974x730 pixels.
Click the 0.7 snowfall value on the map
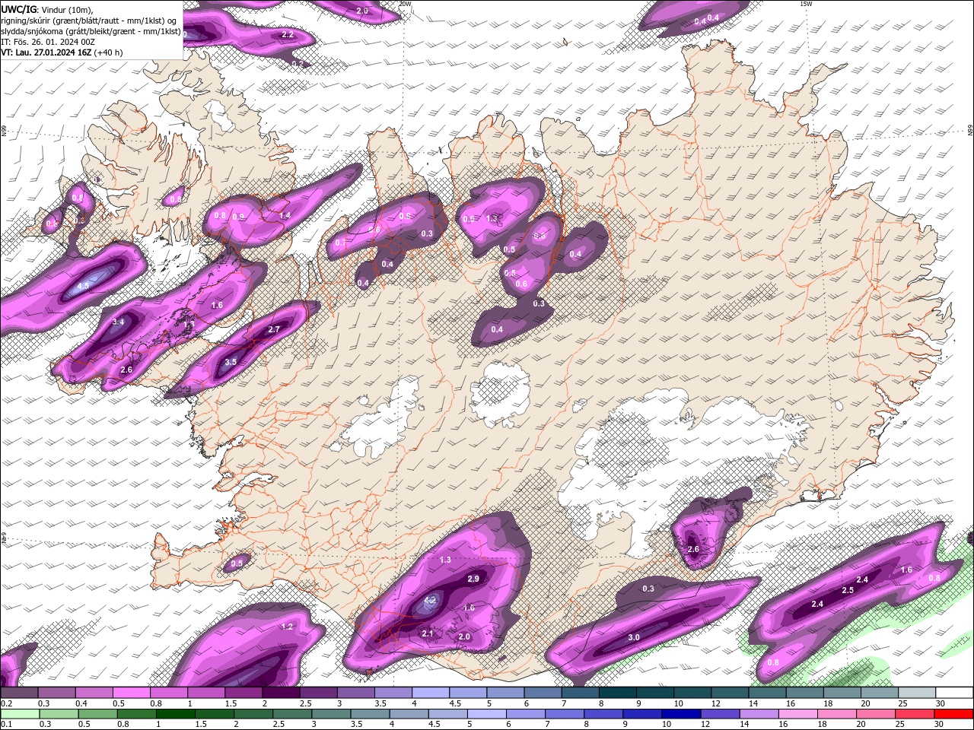pos(339,243)
